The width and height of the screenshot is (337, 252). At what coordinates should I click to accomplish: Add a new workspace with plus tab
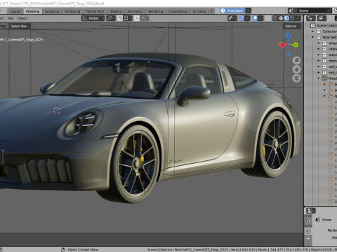tap(211, 11)
